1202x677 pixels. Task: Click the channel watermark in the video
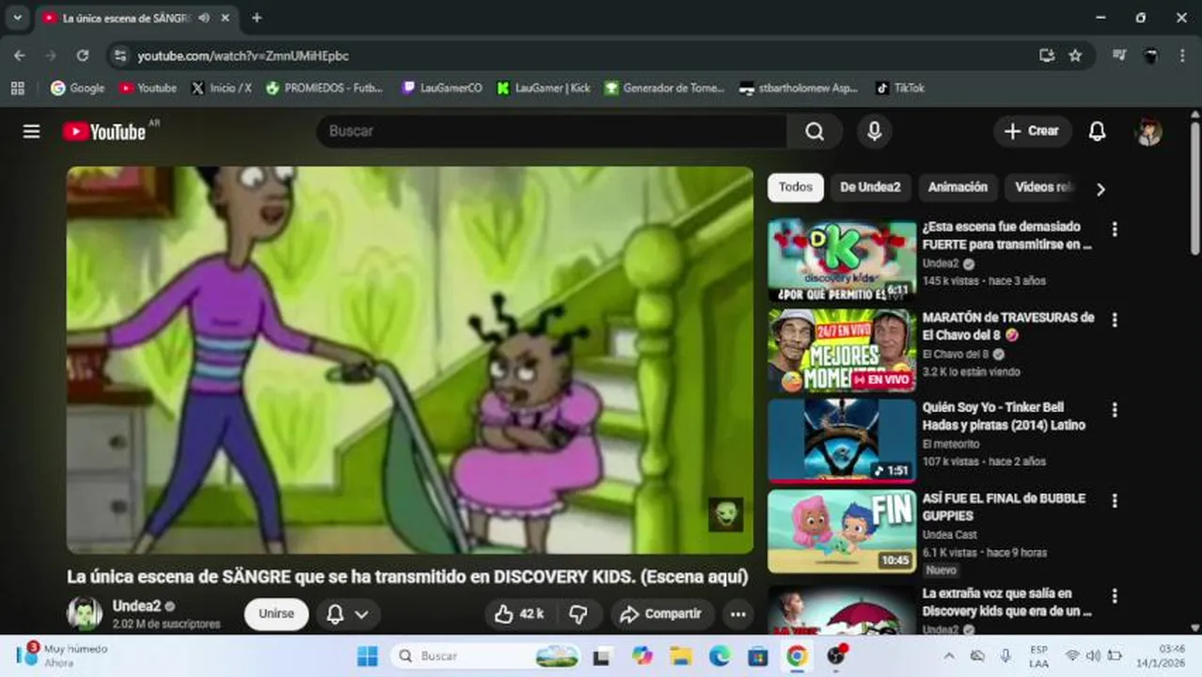click(x=725, y=514)
